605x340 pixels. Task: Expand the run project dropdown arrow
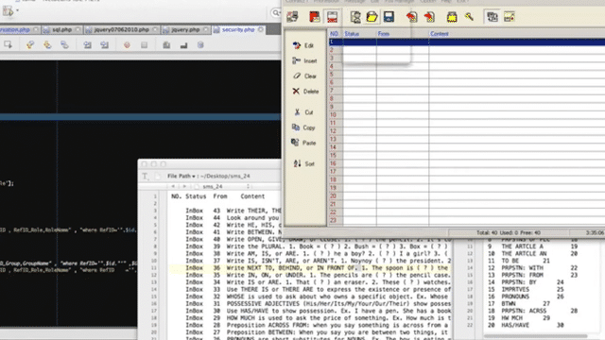[17, 10]
